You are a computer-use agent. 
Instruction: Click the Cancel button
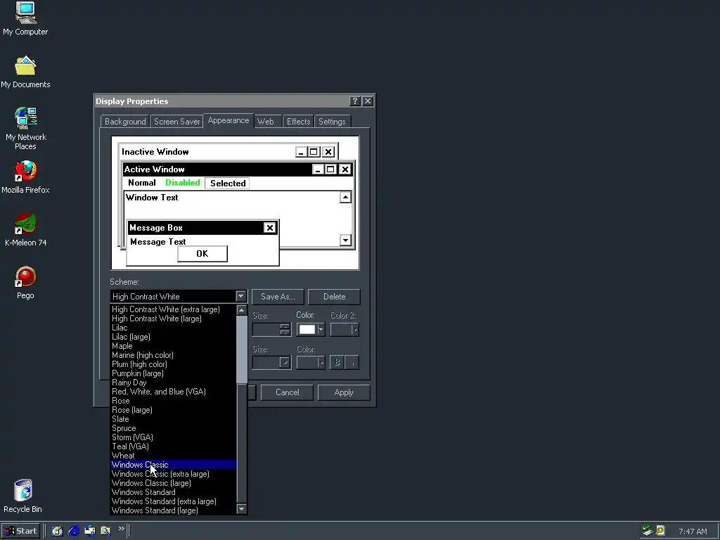(287, 392)
